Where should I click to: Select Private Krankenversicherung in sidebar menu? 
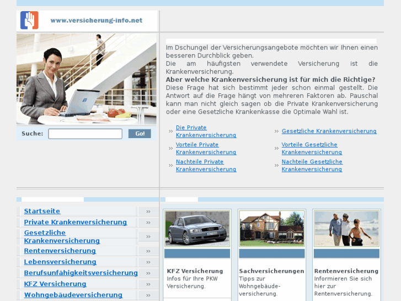point(76,222)
